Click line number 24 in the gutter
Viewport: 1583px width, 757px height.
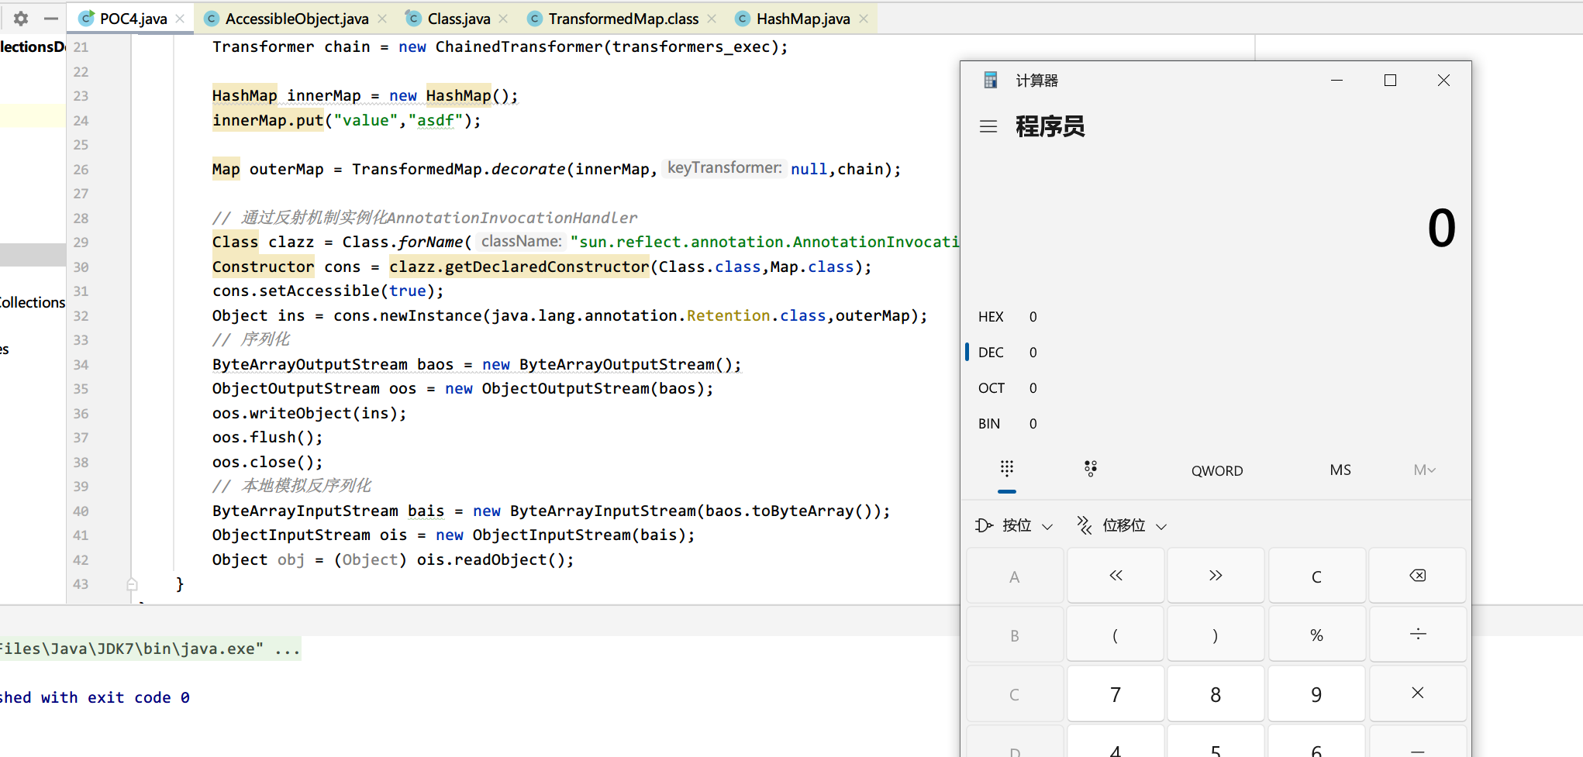tap(81, 121)
